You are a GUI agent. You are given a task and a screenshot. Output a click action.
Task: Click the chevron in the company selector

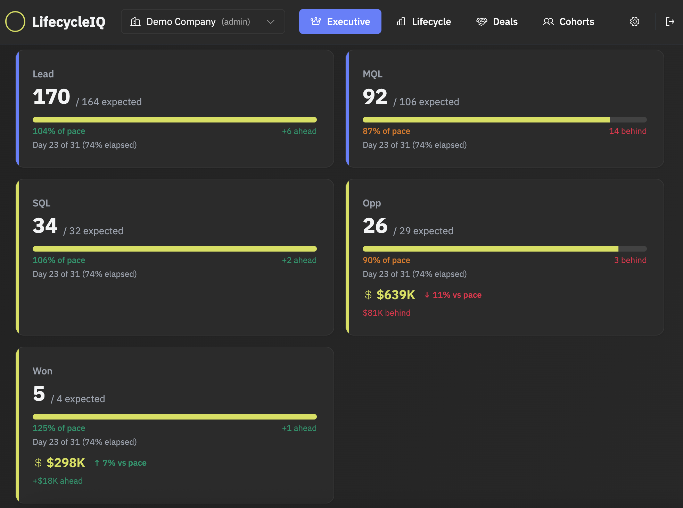[x=270, y=22]
